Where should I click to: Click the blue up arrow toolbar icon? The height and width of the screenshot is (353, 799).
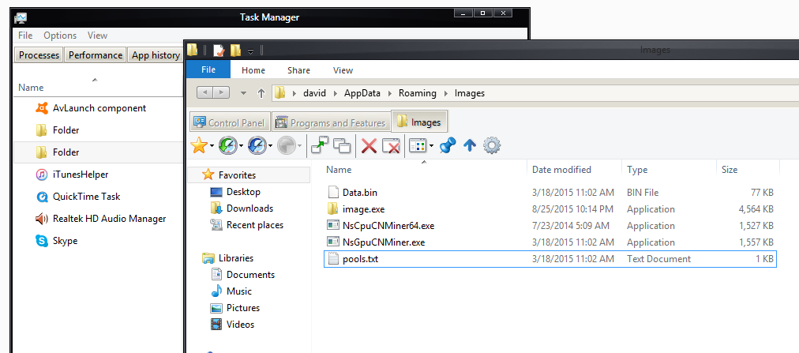tap(469, 147)
